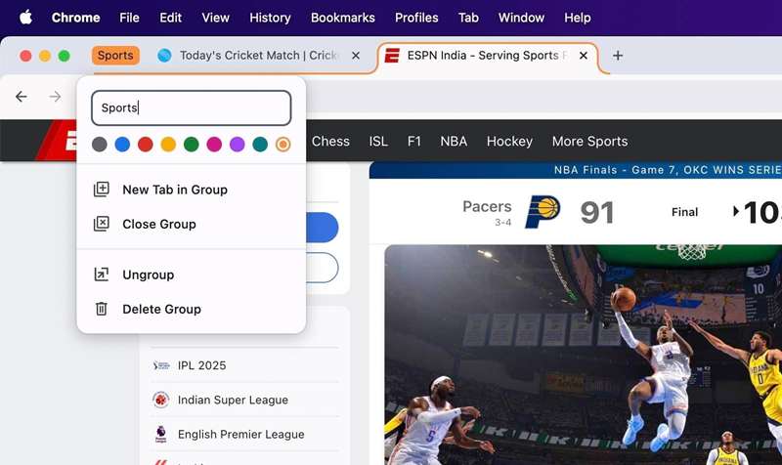Click the Indian Super League logo icon
782x465 pixels.
[161, 400]
